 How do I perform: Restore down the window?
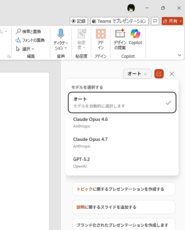click(x=163, y=8)
